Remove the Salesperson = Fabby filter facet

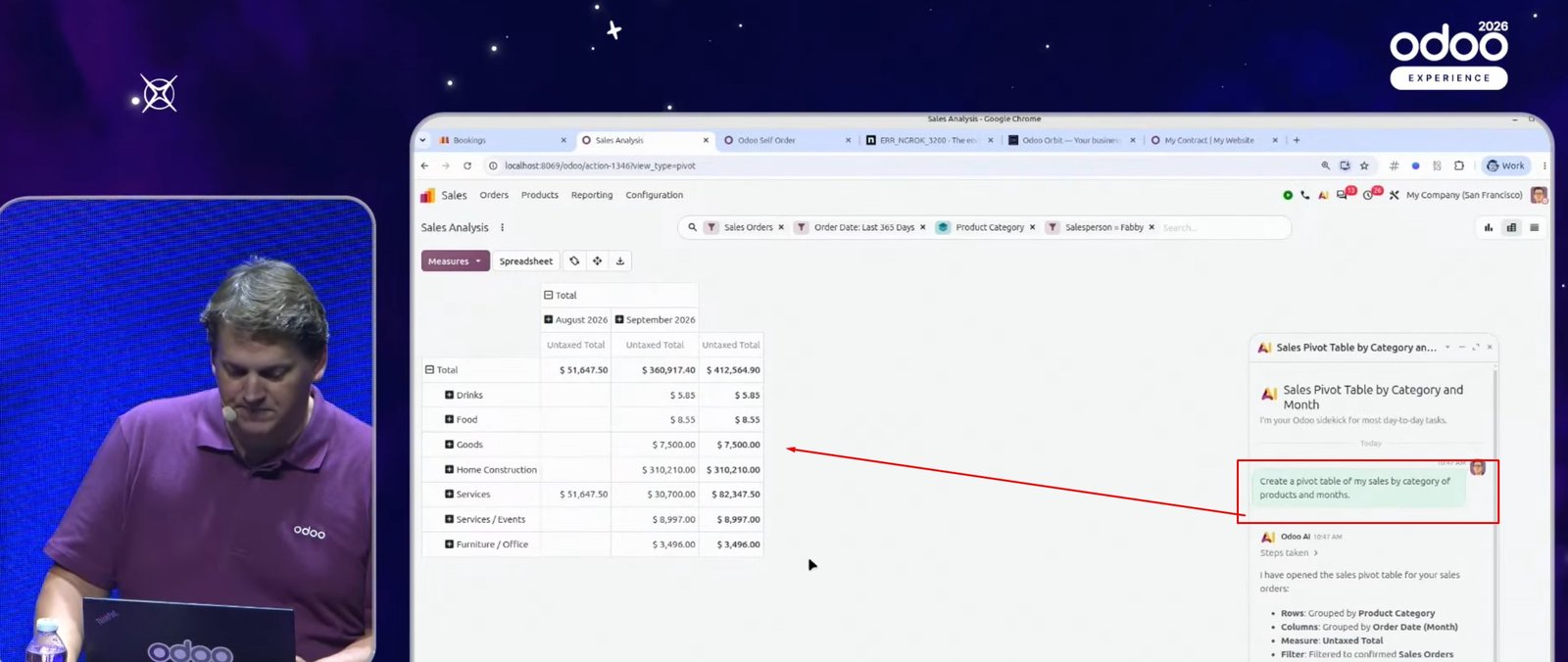click(x=1151, y=227)
